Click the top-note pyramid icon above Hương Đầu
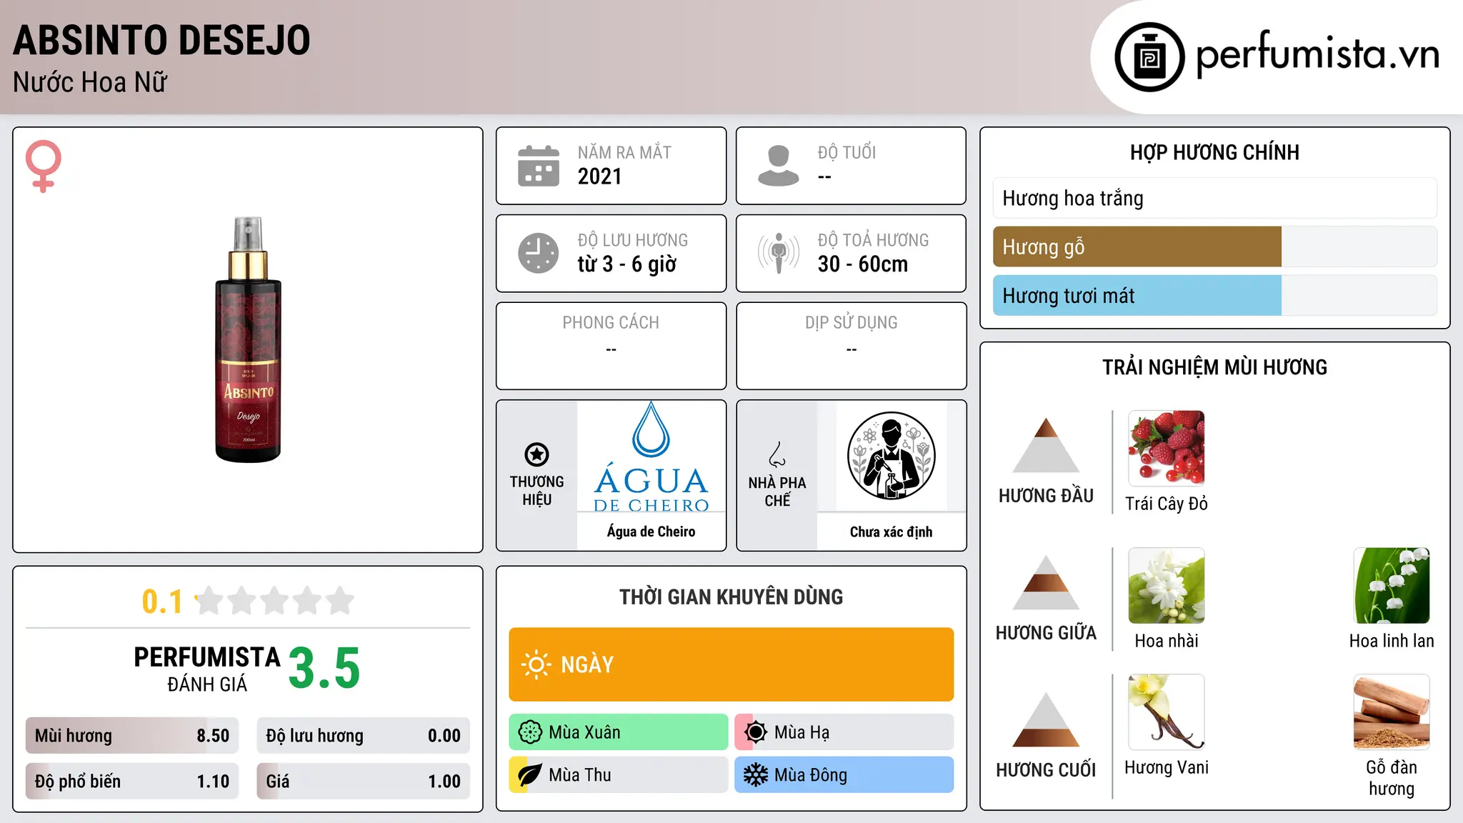Viewport: 1463px width, 823px height. (x=1046, y=445)
